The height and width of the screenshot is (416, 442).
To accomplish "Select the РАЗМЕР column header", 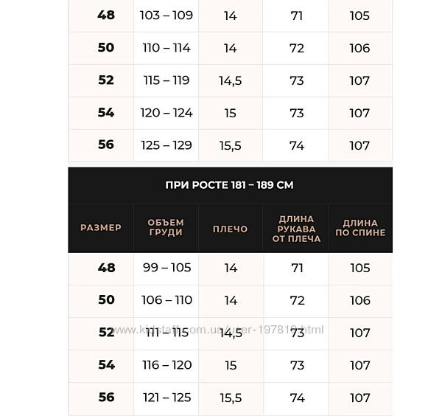I will click(101, 228).
